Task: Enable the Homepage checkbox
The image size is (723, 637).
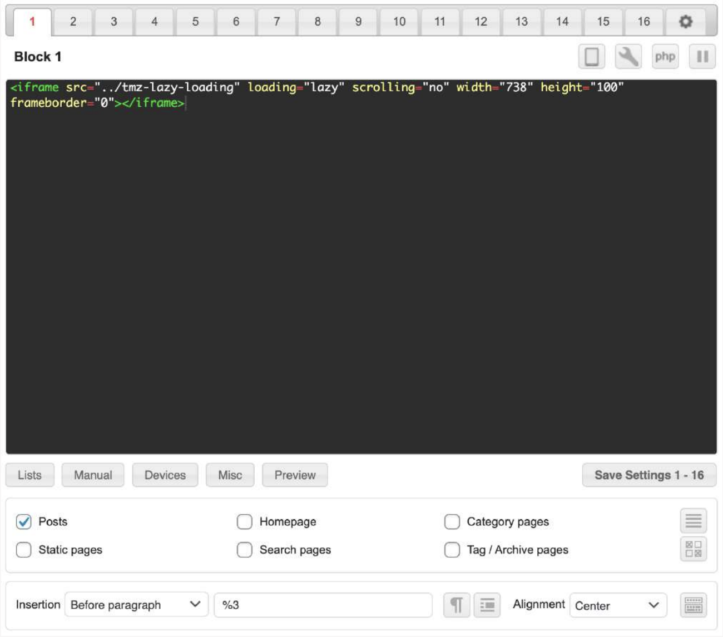Action: point(244,521)
